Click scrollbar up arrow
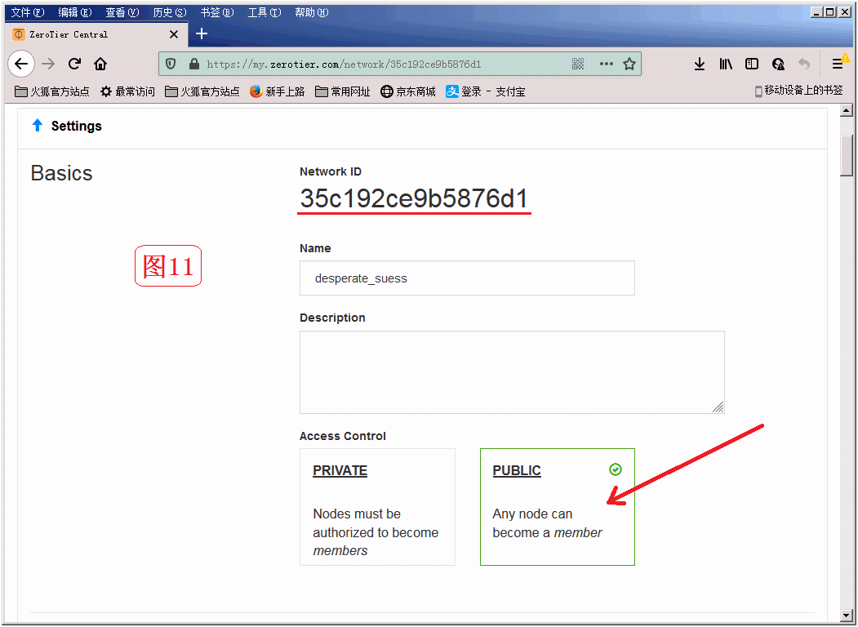The image size is (858, 627). [x=847, y=110]
